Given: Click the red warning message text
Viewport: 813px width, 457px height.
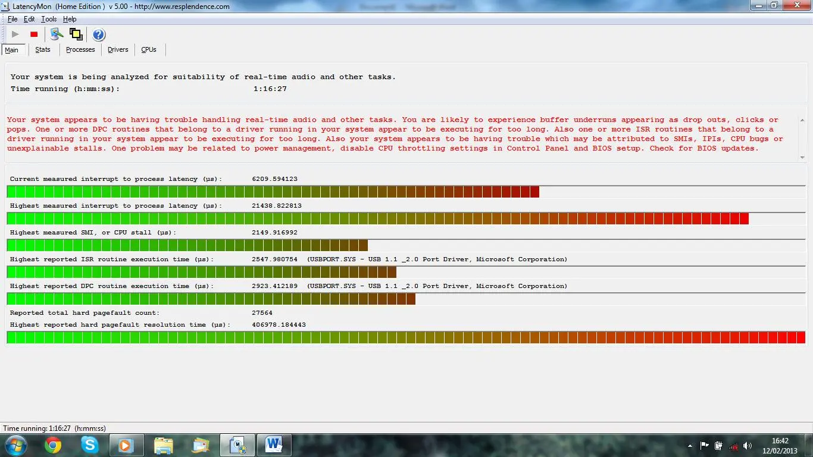Looking at the screenshot, I should [395, 134].
